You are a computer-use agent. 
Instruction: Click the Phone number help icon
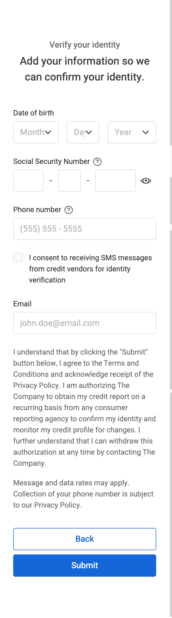[69, 210]
